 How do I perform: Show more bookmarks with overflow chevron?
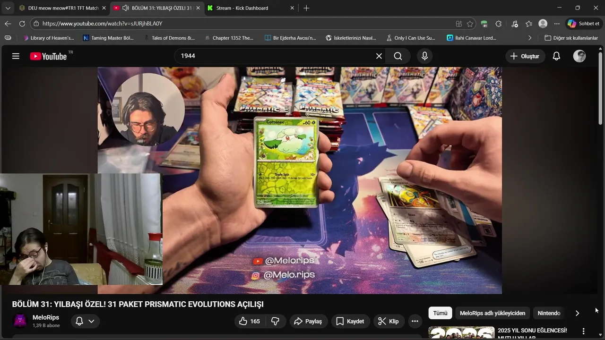[x=529, y=38]
